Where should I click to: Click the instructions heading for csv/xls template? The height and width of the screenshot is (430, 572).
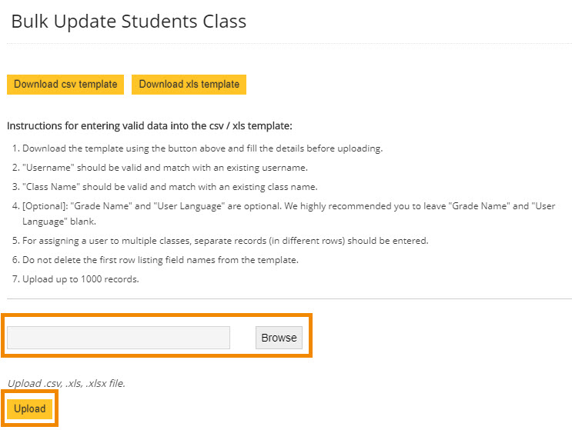pyautogui.click(x=149, y=125)
